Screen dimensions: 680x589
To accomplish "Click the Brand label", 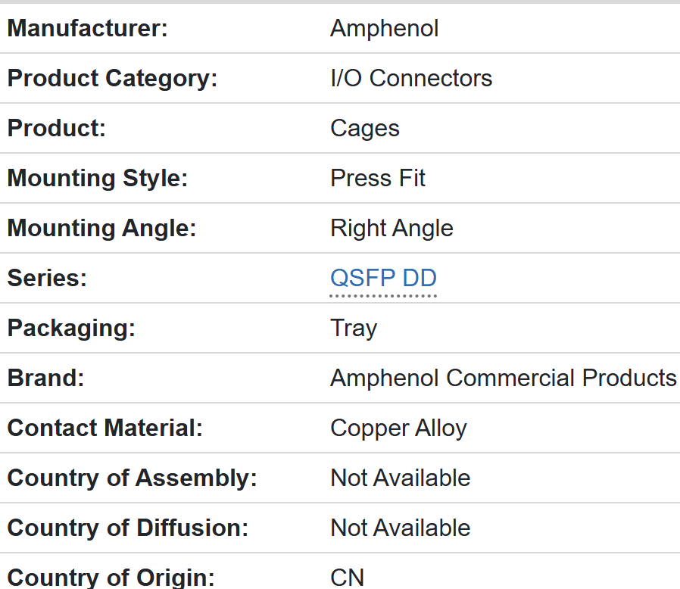I will 45,379.
